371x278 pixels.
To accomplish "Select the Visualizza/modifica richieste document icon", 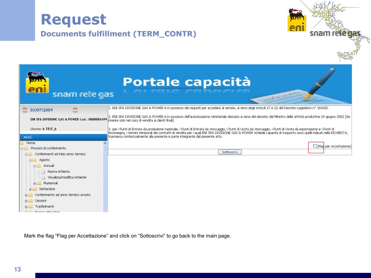I will pos(43,177).
